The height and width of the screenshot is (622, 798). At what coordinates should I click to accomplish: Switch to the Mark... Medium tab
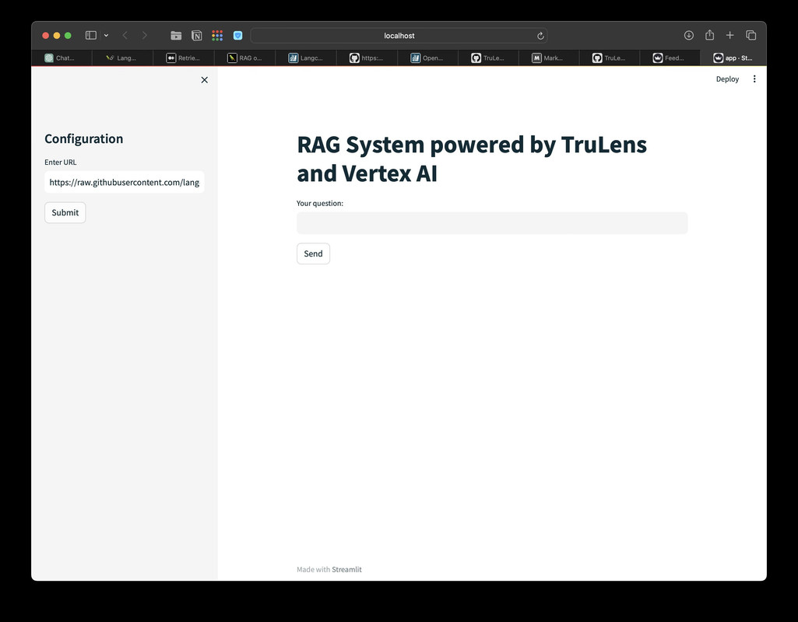pyautogui.click(x=549, y=58)
